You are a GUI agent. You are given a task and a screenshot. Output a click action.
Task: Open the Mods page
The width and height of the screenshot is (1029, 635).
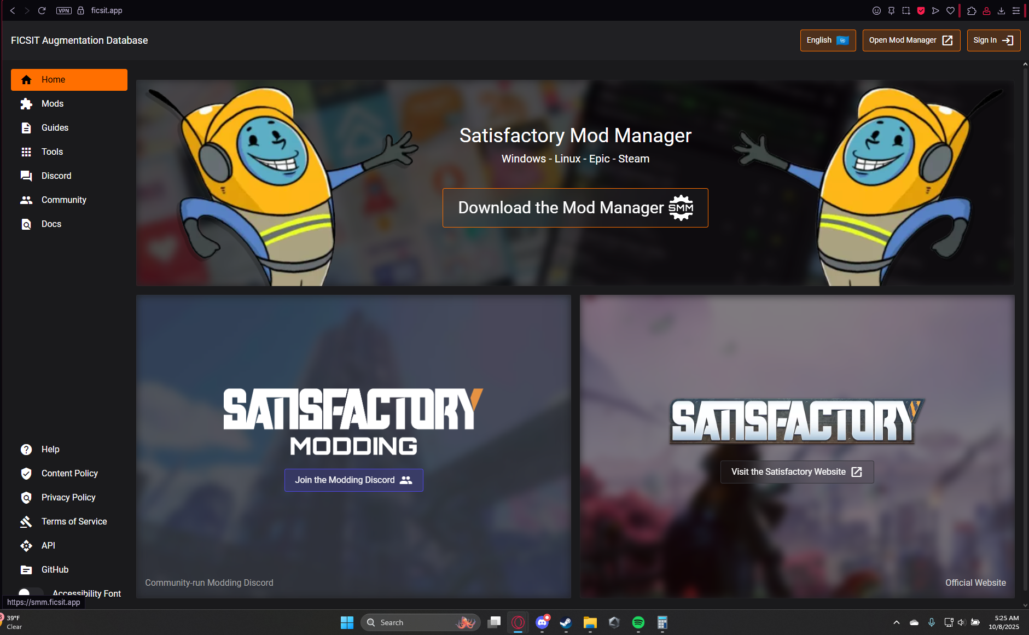pos(69,104)
